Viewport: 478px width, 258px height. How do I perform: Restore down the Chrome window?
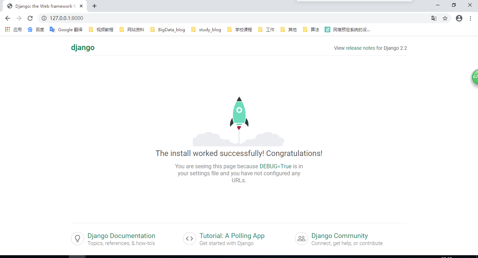pos(454,5)
